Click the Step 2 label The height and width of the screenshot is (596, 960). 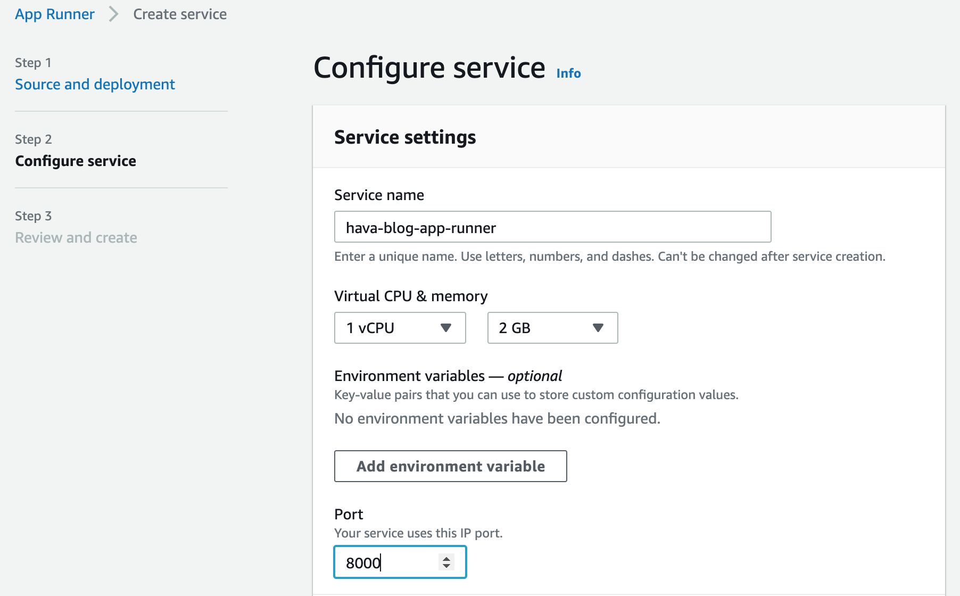33,139
